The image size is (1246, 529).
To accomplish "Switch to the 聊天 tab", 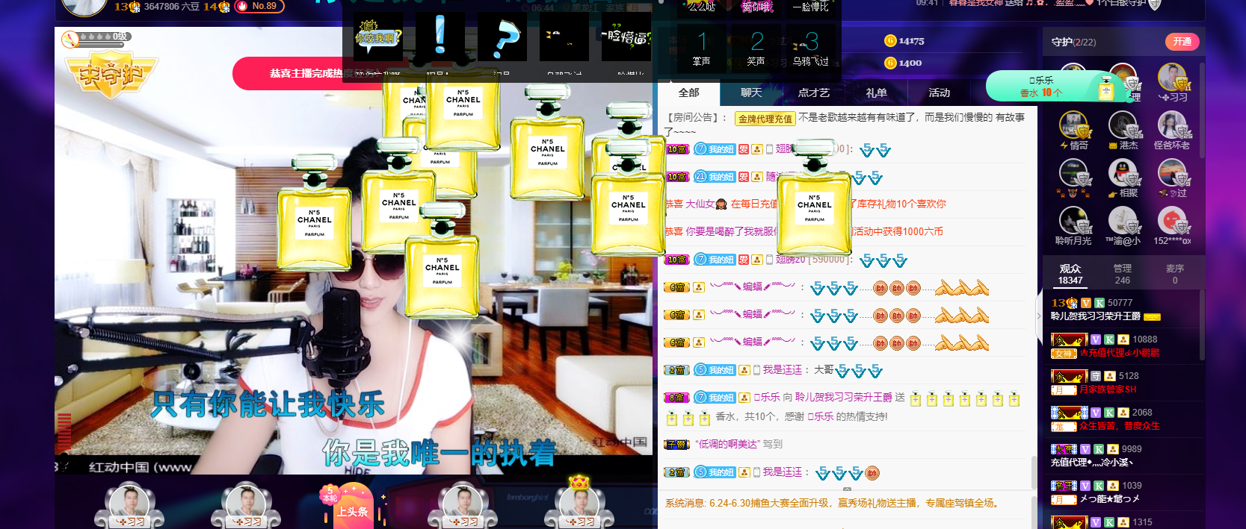I will [751, 93].
